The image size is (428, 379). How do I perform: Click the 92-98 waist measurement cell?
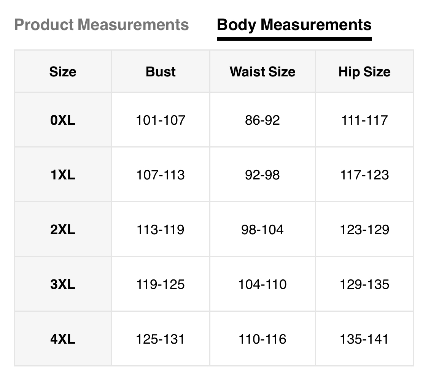[x=263, y=175]
